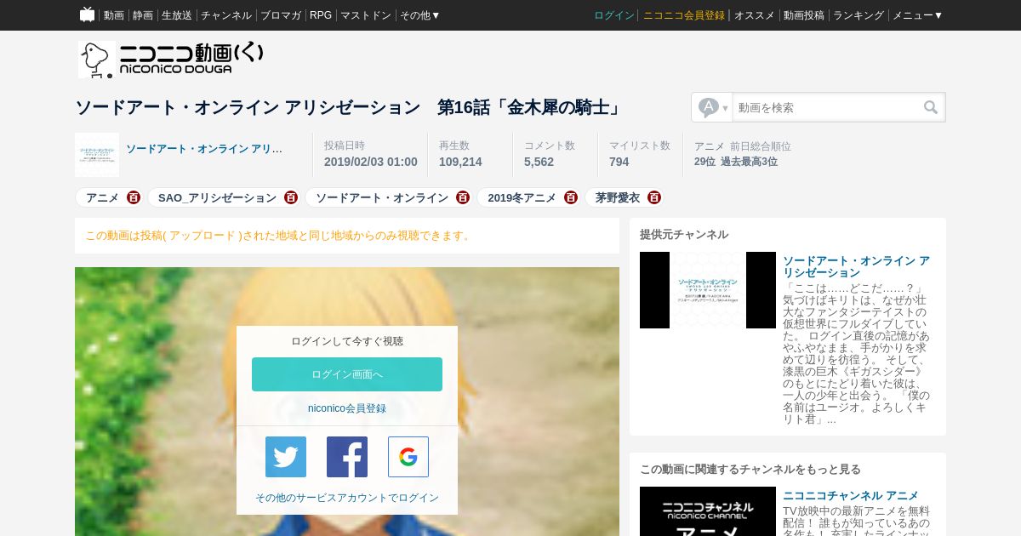Select the ソードアート・オンライン tag
This screenshot has width=1021, height=536.
382,197
